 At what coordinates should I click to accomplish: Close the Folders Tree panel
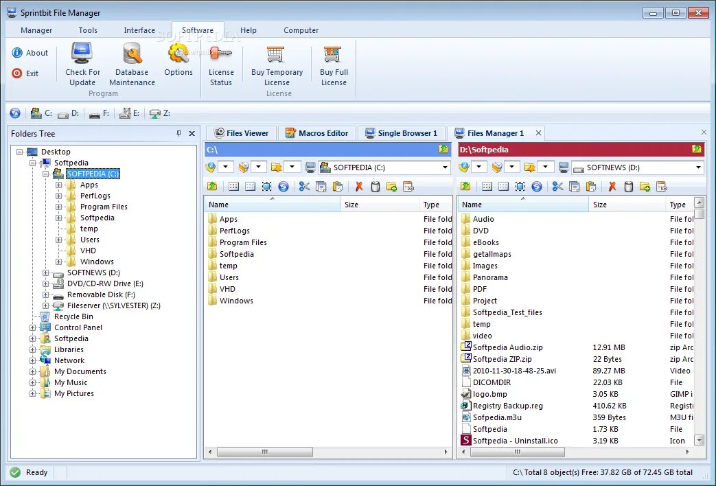(192, 133)
